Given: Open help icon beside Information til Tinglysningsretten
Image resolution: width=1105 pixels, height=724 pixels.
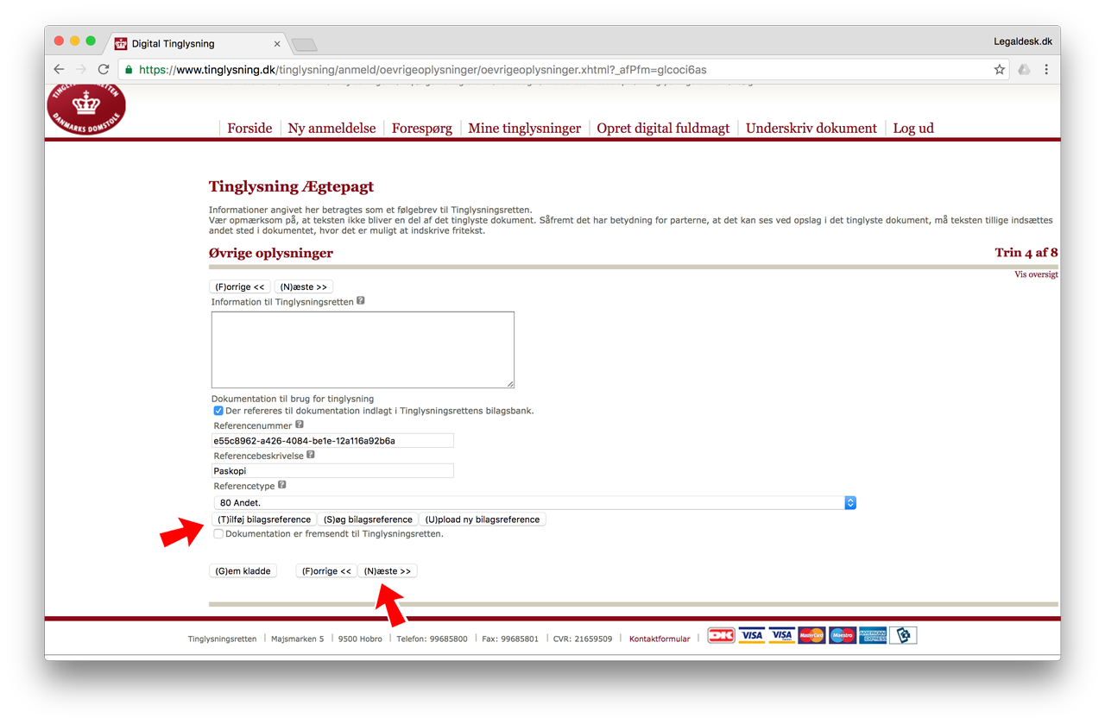Looking at the screenshot, I should (361, 301).
